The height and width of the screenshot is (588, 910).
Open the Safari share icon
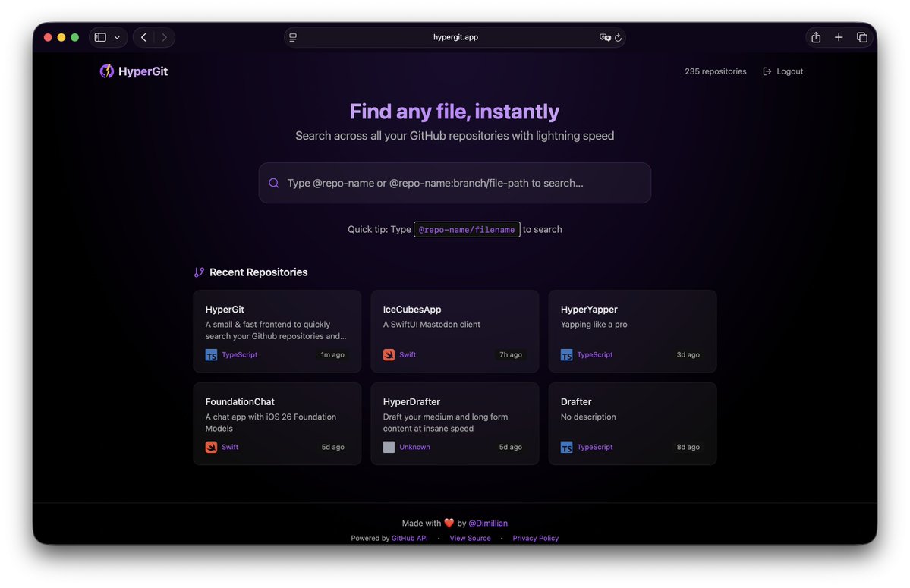(816, 37)
